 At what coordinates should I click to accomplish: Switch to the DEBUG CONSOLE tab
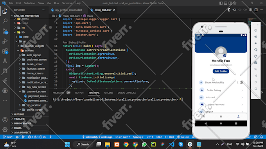point(127,93)
